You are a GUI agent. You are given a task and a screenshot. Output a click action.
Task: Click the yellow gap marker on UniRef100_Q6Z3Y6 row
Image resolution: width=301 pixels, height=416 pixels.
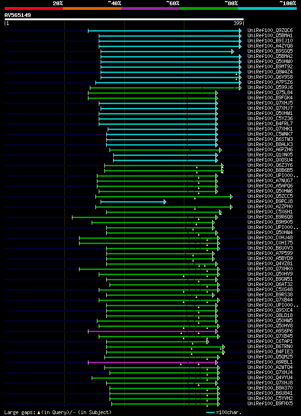pyautogui.click(x=197, y=167)
